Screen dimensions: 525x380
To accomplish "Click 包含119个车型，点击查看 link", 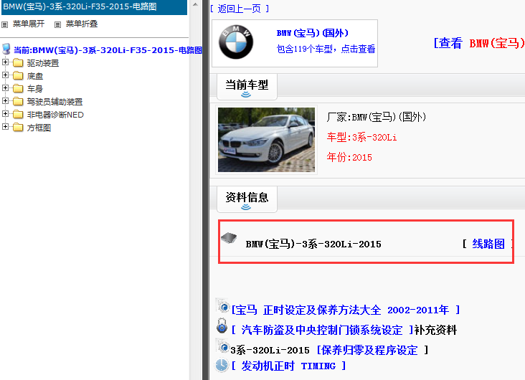I will point(326,49).
